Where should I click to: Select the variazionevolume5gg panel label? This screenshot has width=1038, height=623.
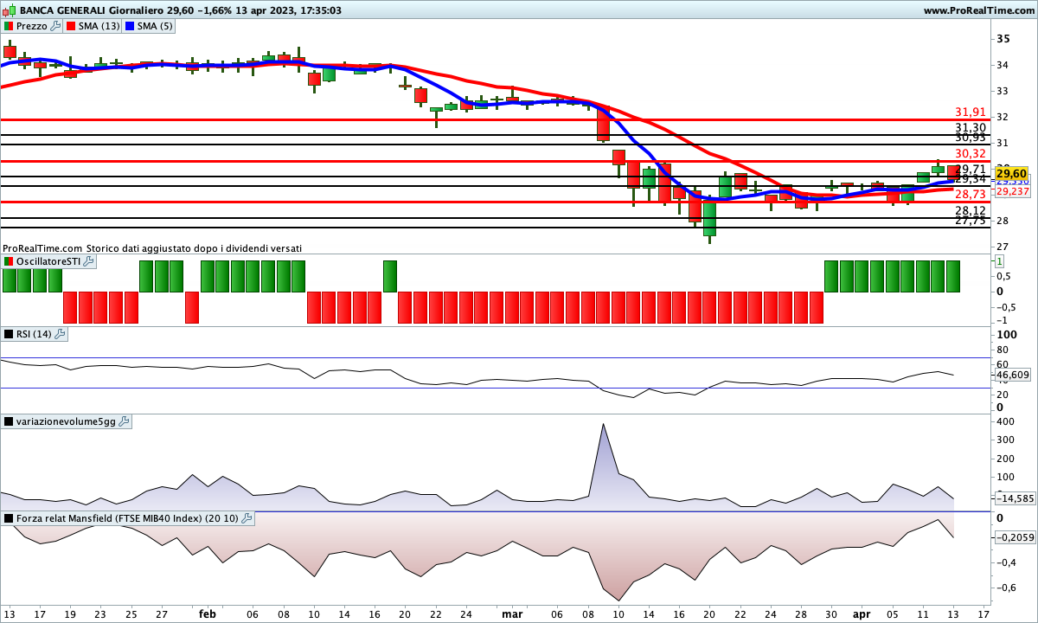67,421
